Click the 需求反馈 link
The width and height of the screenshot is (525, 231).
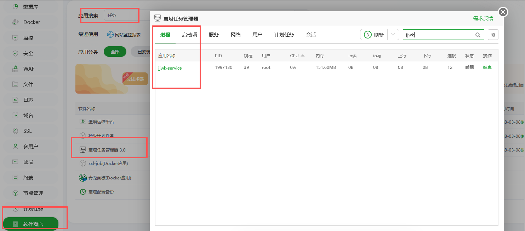[483, 18]
